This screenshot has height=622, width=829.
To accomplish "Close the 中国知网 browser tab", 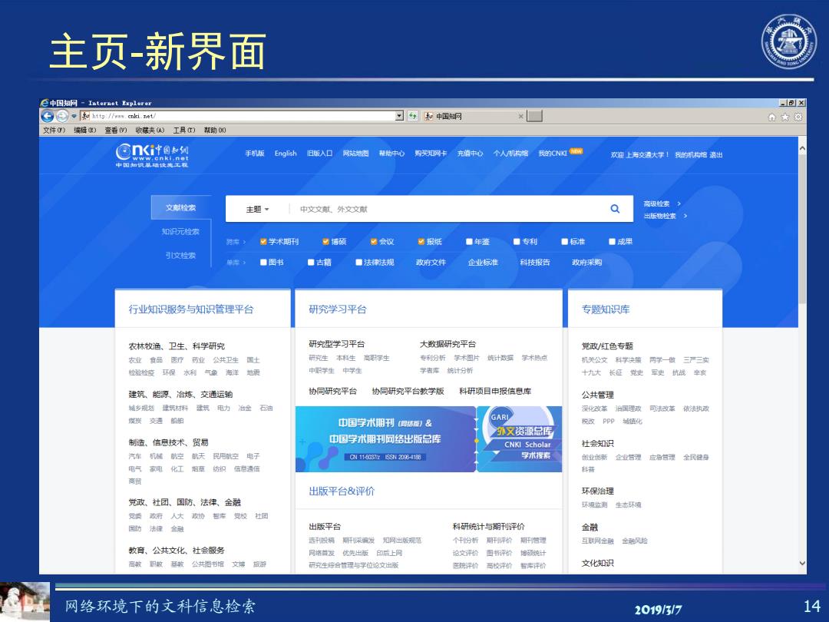I will pos(520,117).
